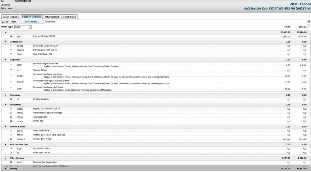Click Transmission: 6-Speed Automatic text
The height and width of the screenshot is (172, 311).
pos(47,113)
